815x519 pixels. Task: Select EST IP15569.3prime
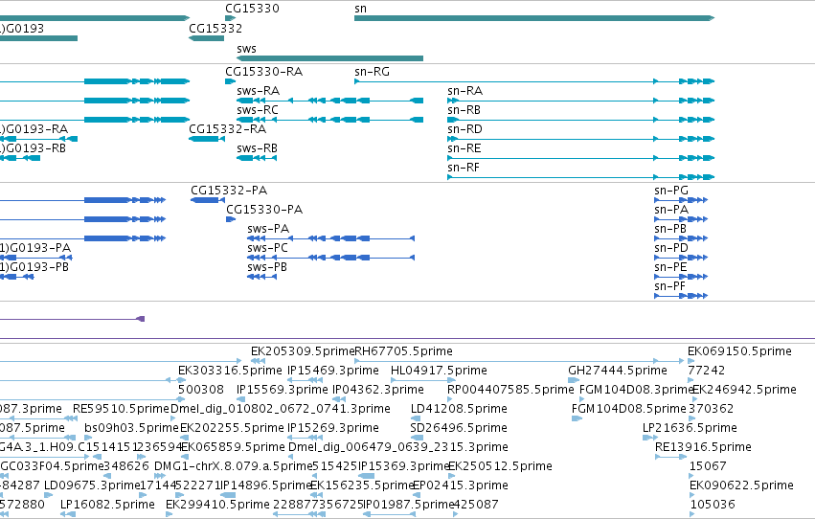coord(239,399)
